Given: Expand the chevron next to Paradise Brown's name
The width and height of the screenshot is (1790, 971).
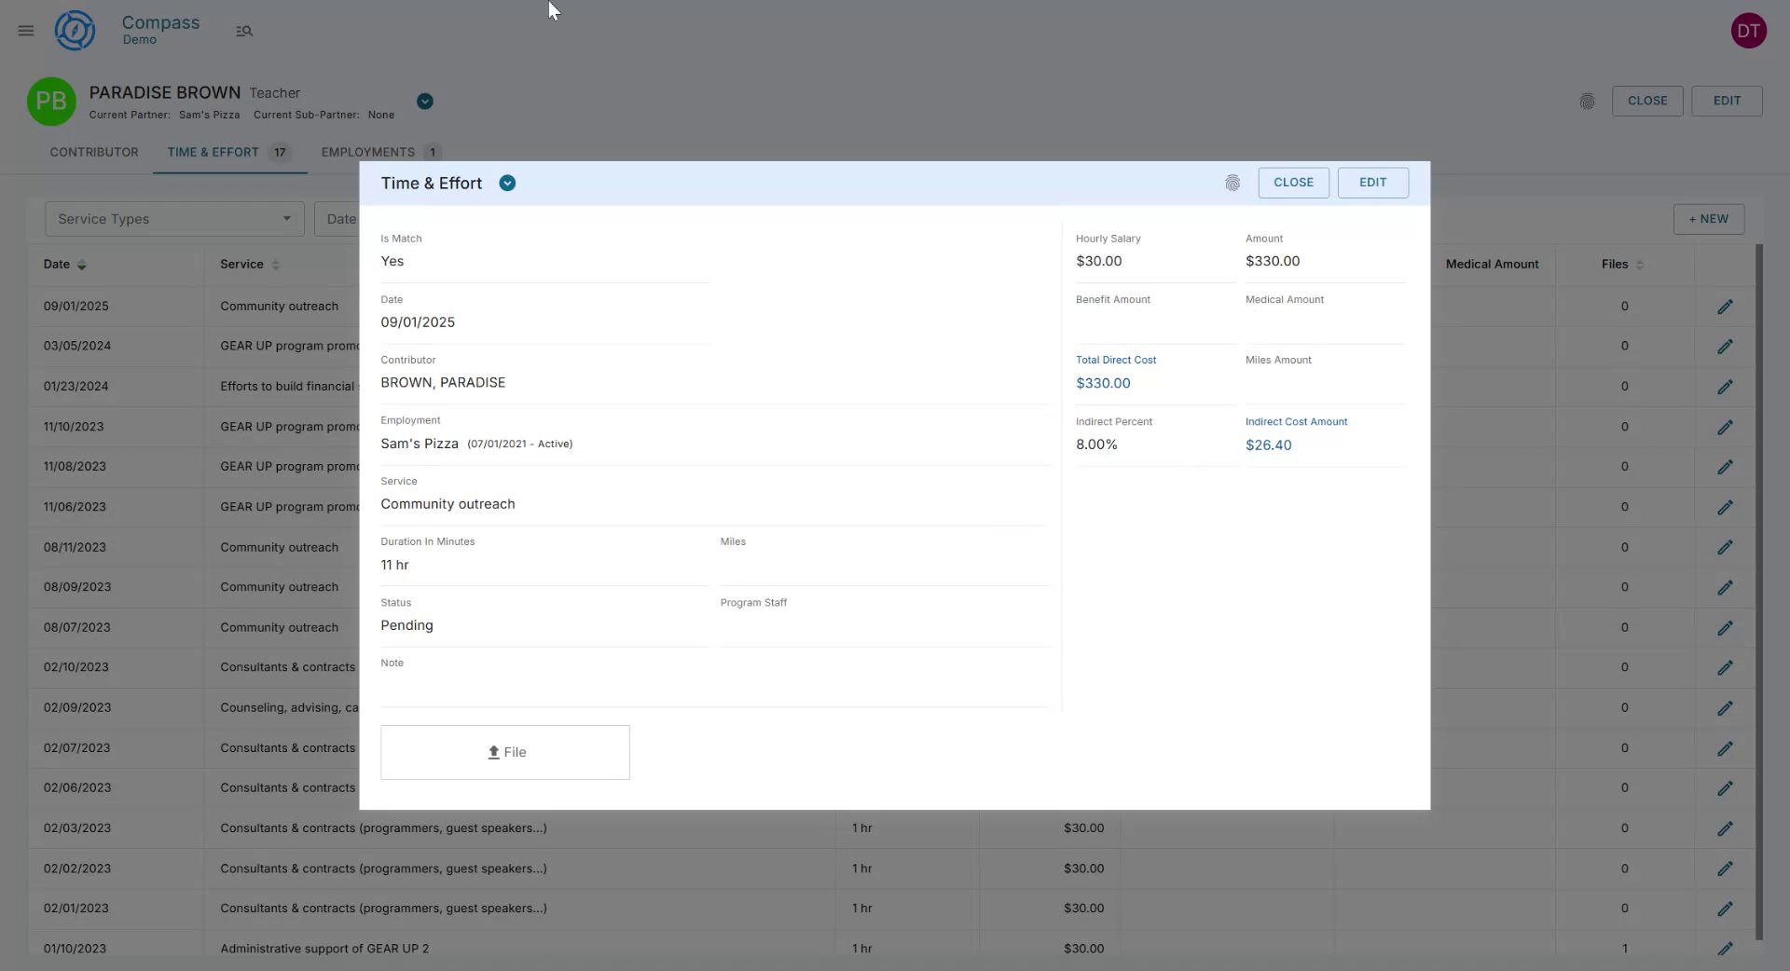Looking at the screenshot, I should tap(425, 101).
